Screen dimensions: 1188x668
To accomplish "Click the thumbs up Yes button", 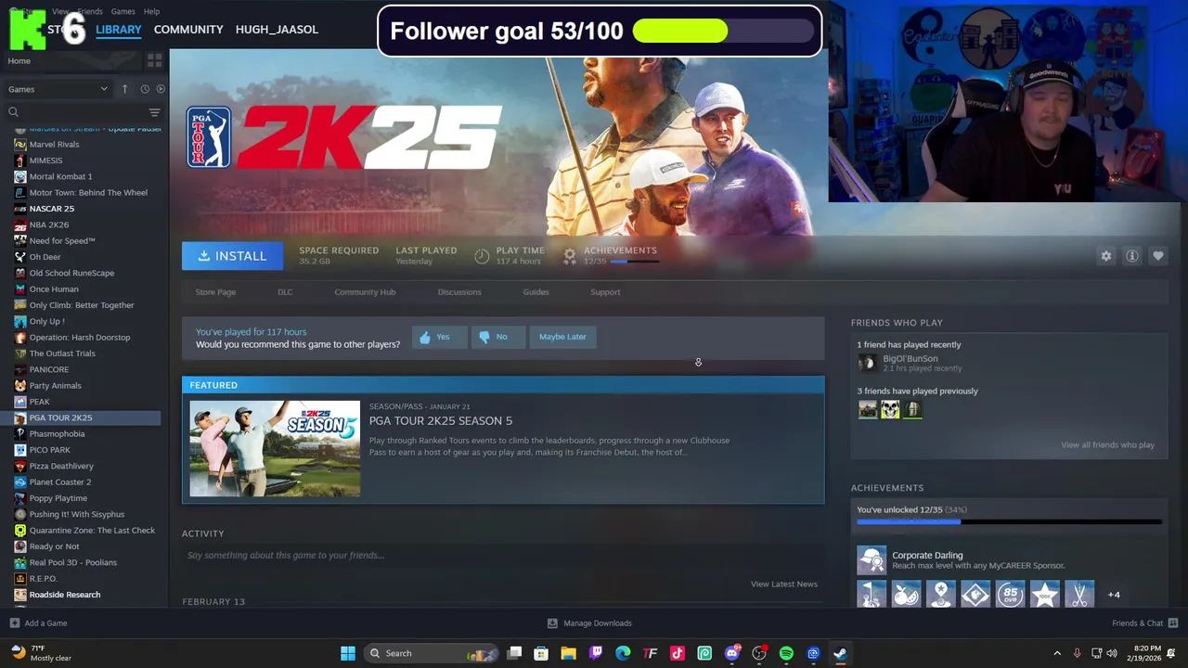I will click(x=439, y=337).
